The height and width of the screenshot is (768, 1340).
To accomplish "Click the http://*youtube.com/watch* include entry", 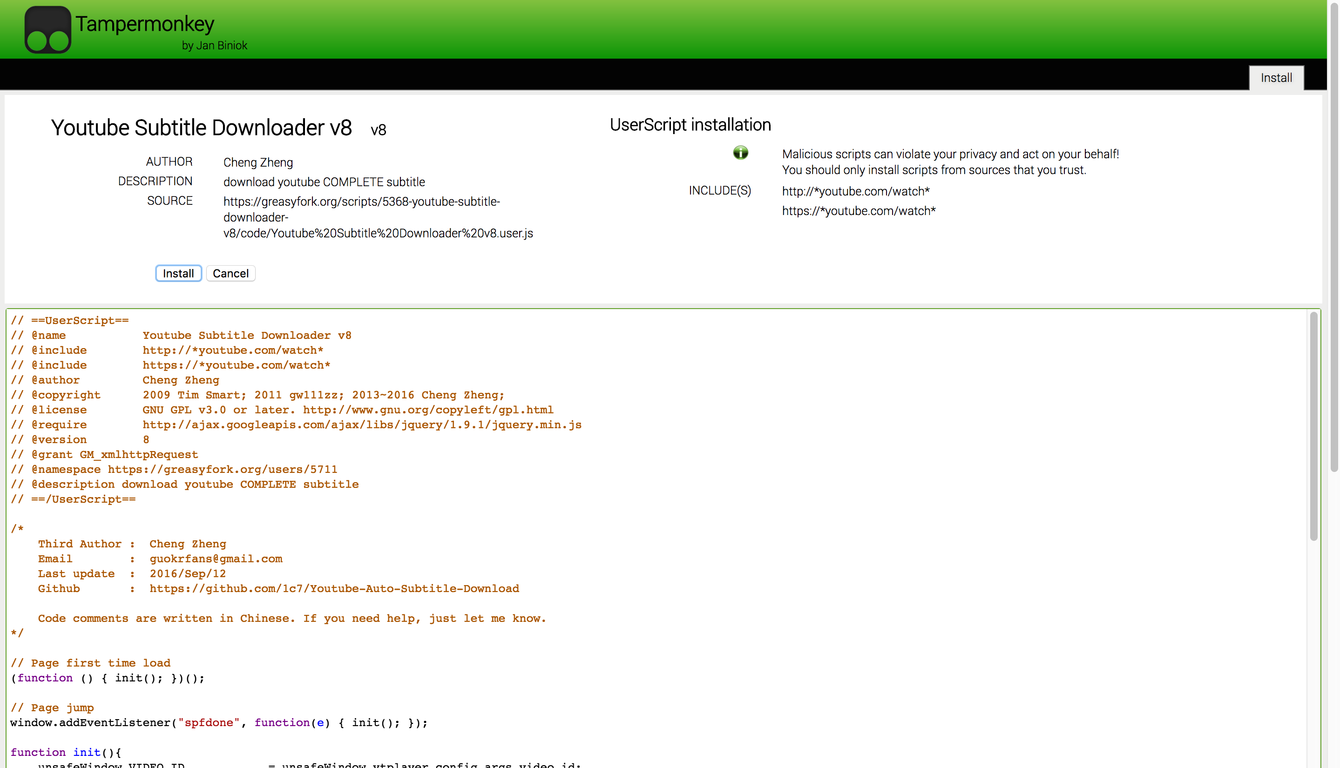I will pos(855,191).
